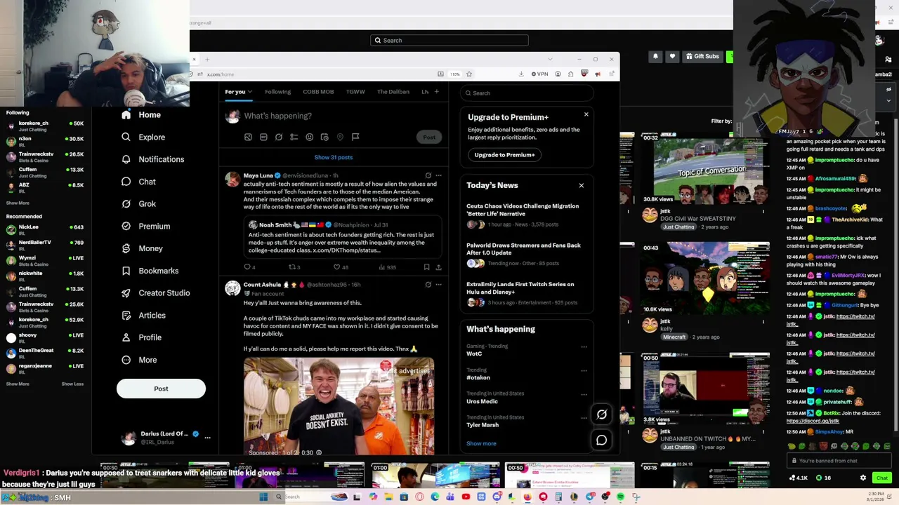This screenshot has height=505, width=899.
Task: Open Spotify from the Windows taskbar
Action: (620, 497)
